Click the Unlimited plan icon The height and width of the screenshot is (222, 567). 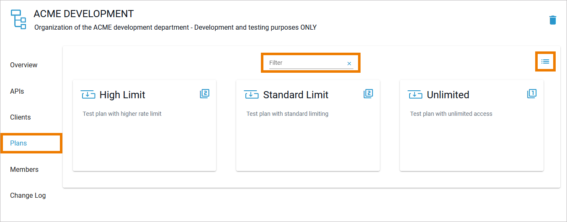415,95
